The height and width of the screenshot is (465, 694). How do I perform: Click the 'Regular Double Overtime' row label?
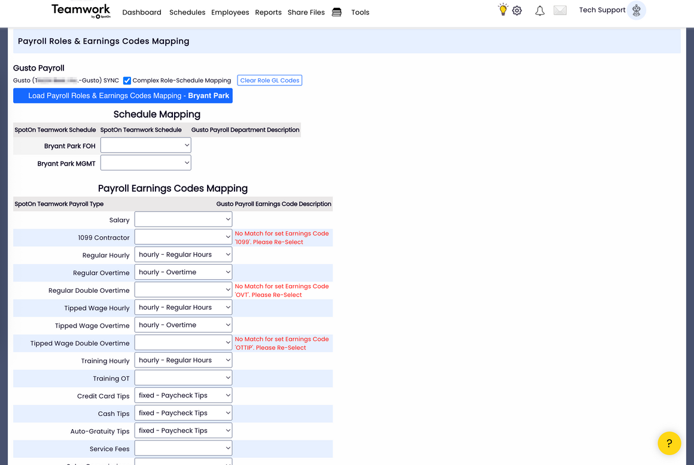point(89,290)
